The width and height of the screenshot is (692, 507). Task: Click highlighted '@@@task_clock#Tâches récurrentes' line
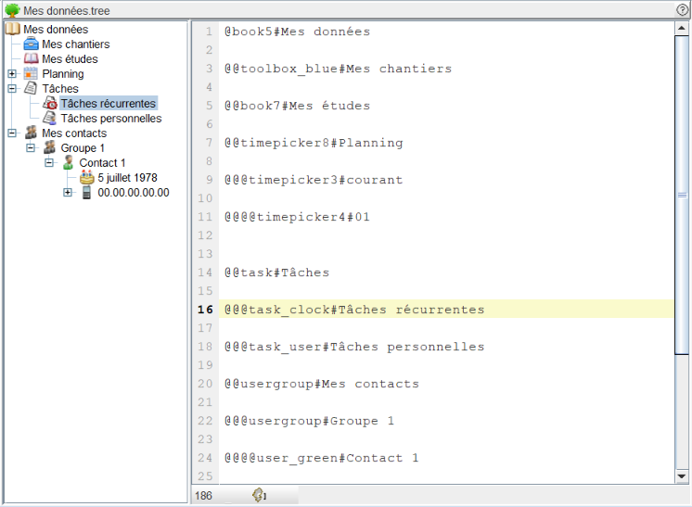coord(446,309)
